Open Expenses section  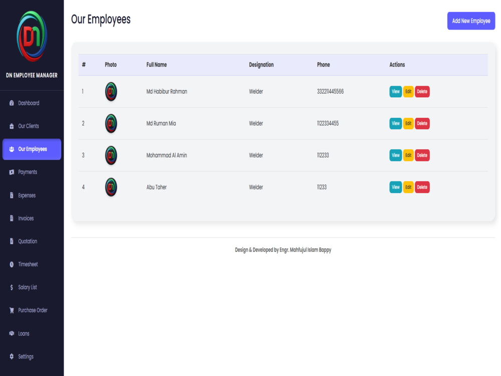[x=32, y=195]
